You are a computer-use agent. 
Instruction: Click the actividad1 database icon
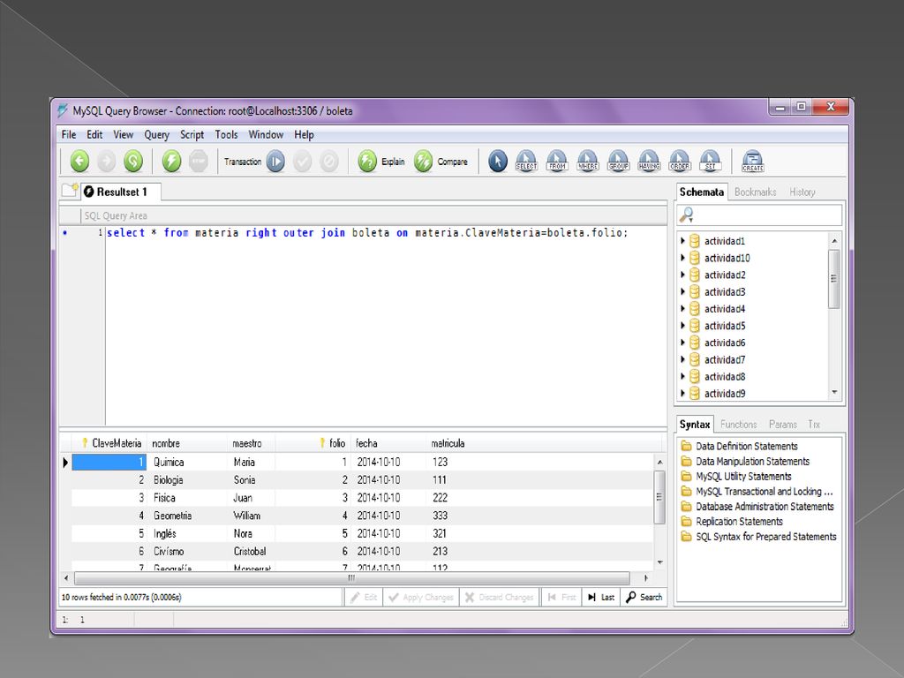695,241
